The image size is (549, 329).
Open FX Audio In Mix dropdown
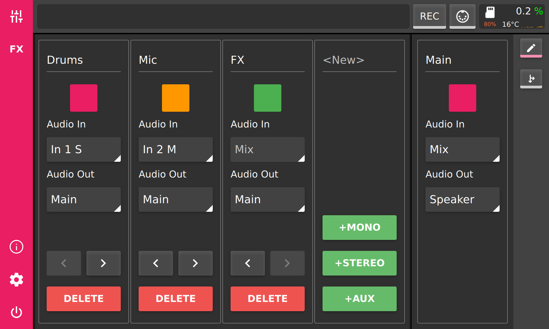268,149
